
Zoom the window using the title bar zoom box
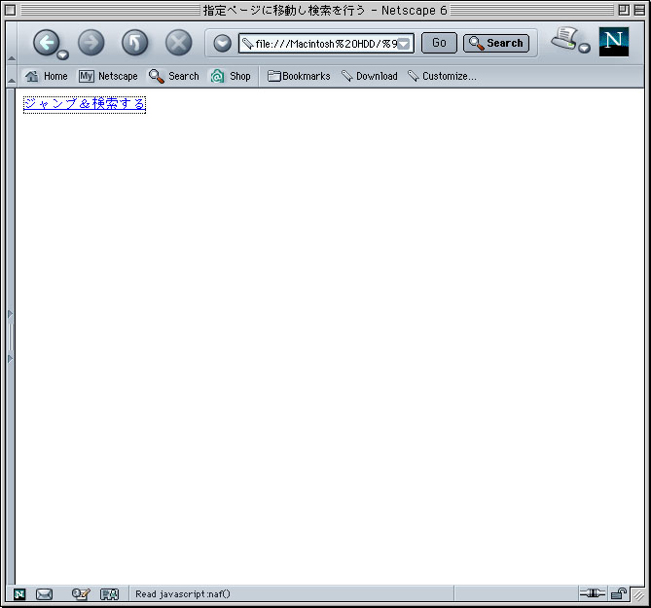coord(623,10)
